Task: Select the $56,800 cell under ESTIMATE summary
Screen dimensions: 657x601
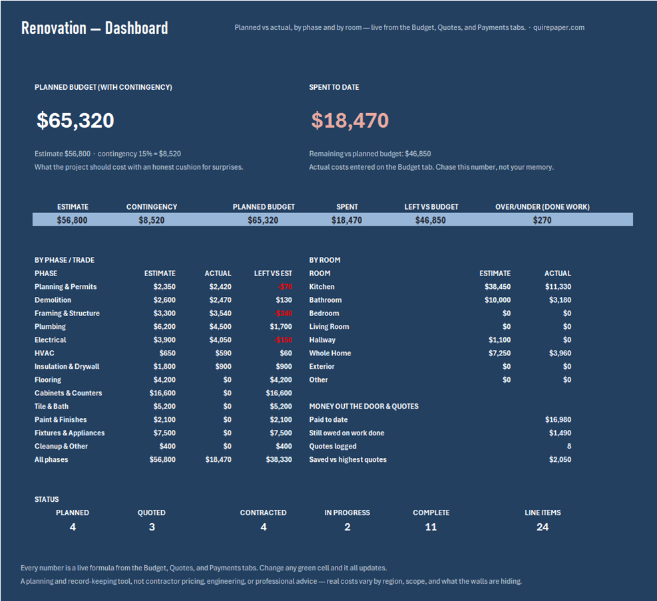Action: 72,220
